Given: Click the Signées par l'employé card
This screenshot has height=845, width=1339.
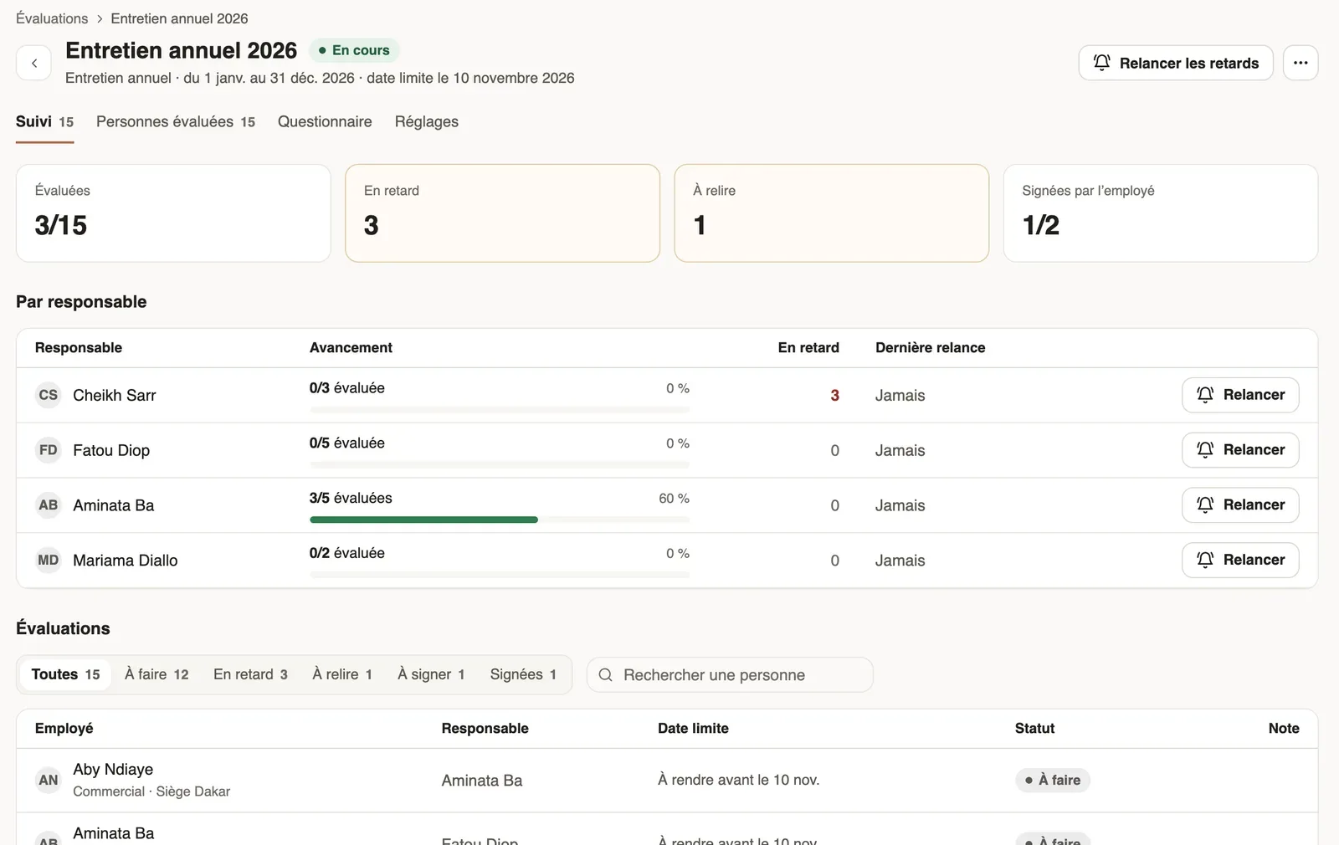Looking at the screenshot, I should tap(1161, 213).
